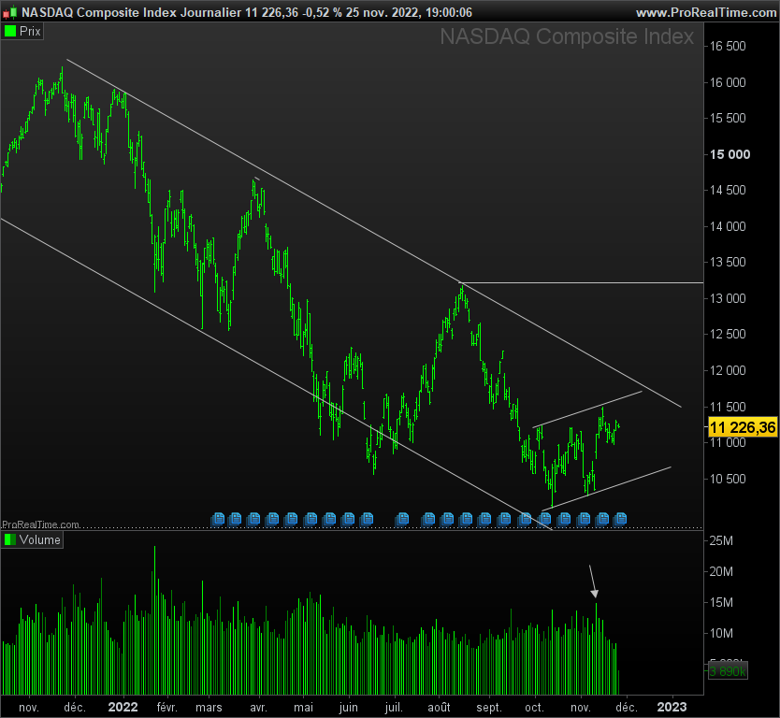Click the '12 500' price axis label

tap(728, 335)
